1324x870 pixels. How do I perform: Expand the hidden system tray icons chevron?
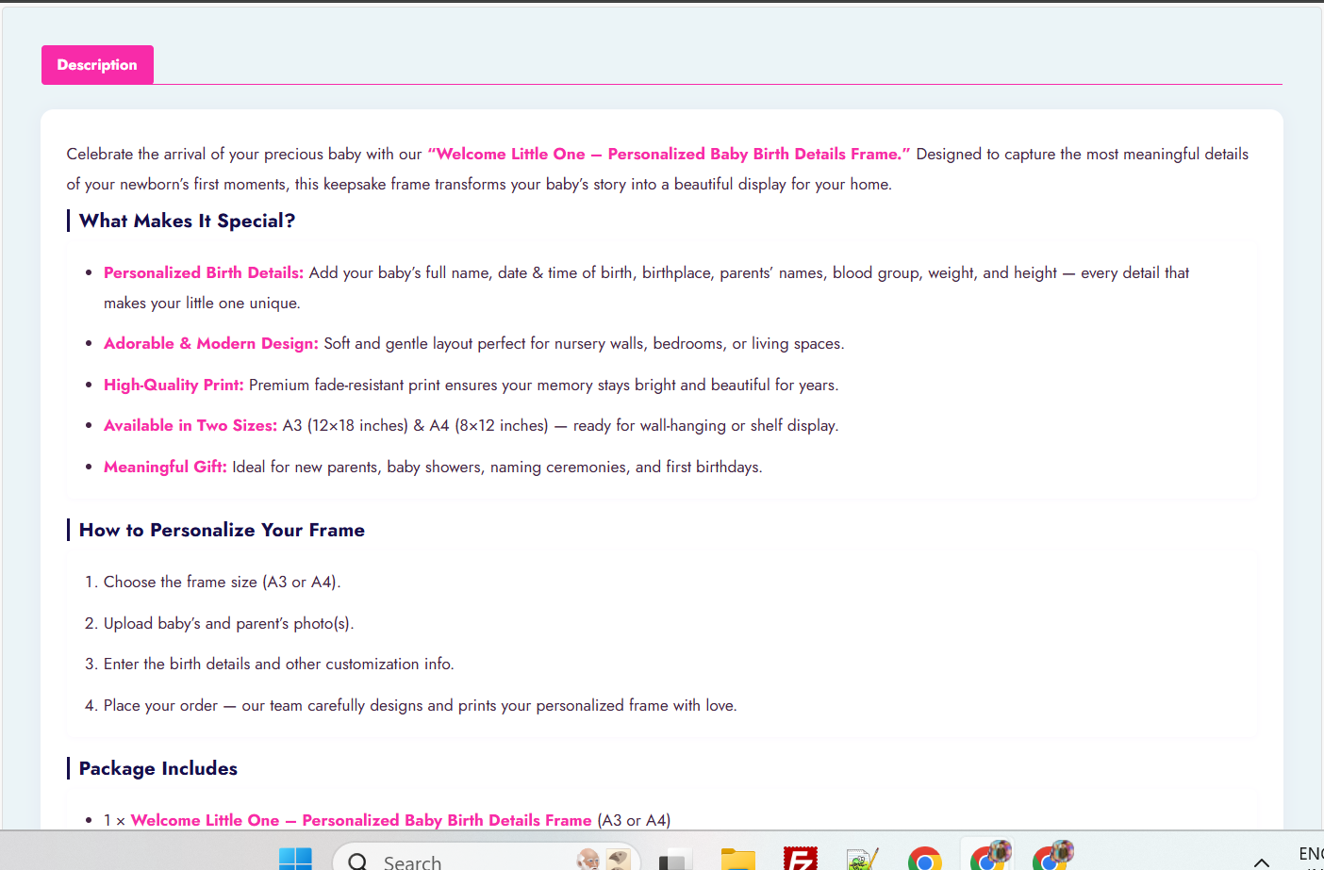pyautogui.click(x=1261, y=862)
